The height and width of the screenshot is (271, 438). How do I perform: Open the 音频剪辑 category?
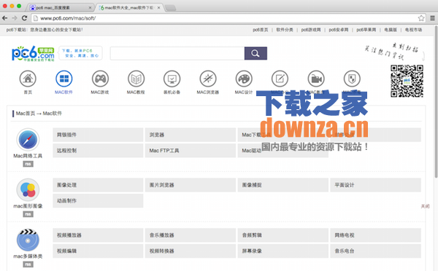(x=283, y=235)
